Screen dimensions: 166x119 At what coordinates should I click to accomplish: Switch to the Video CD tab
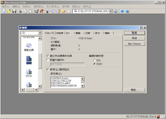pos(50,33)
